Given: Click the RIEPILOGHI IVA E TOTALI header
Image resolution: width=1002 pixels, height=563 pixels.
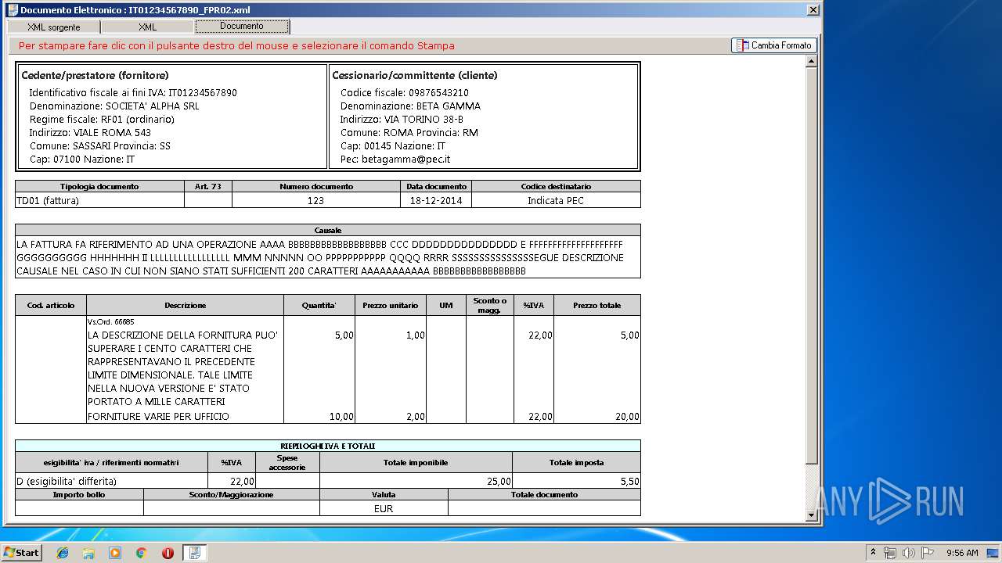Looking at the screenshot, I should 328,446.
